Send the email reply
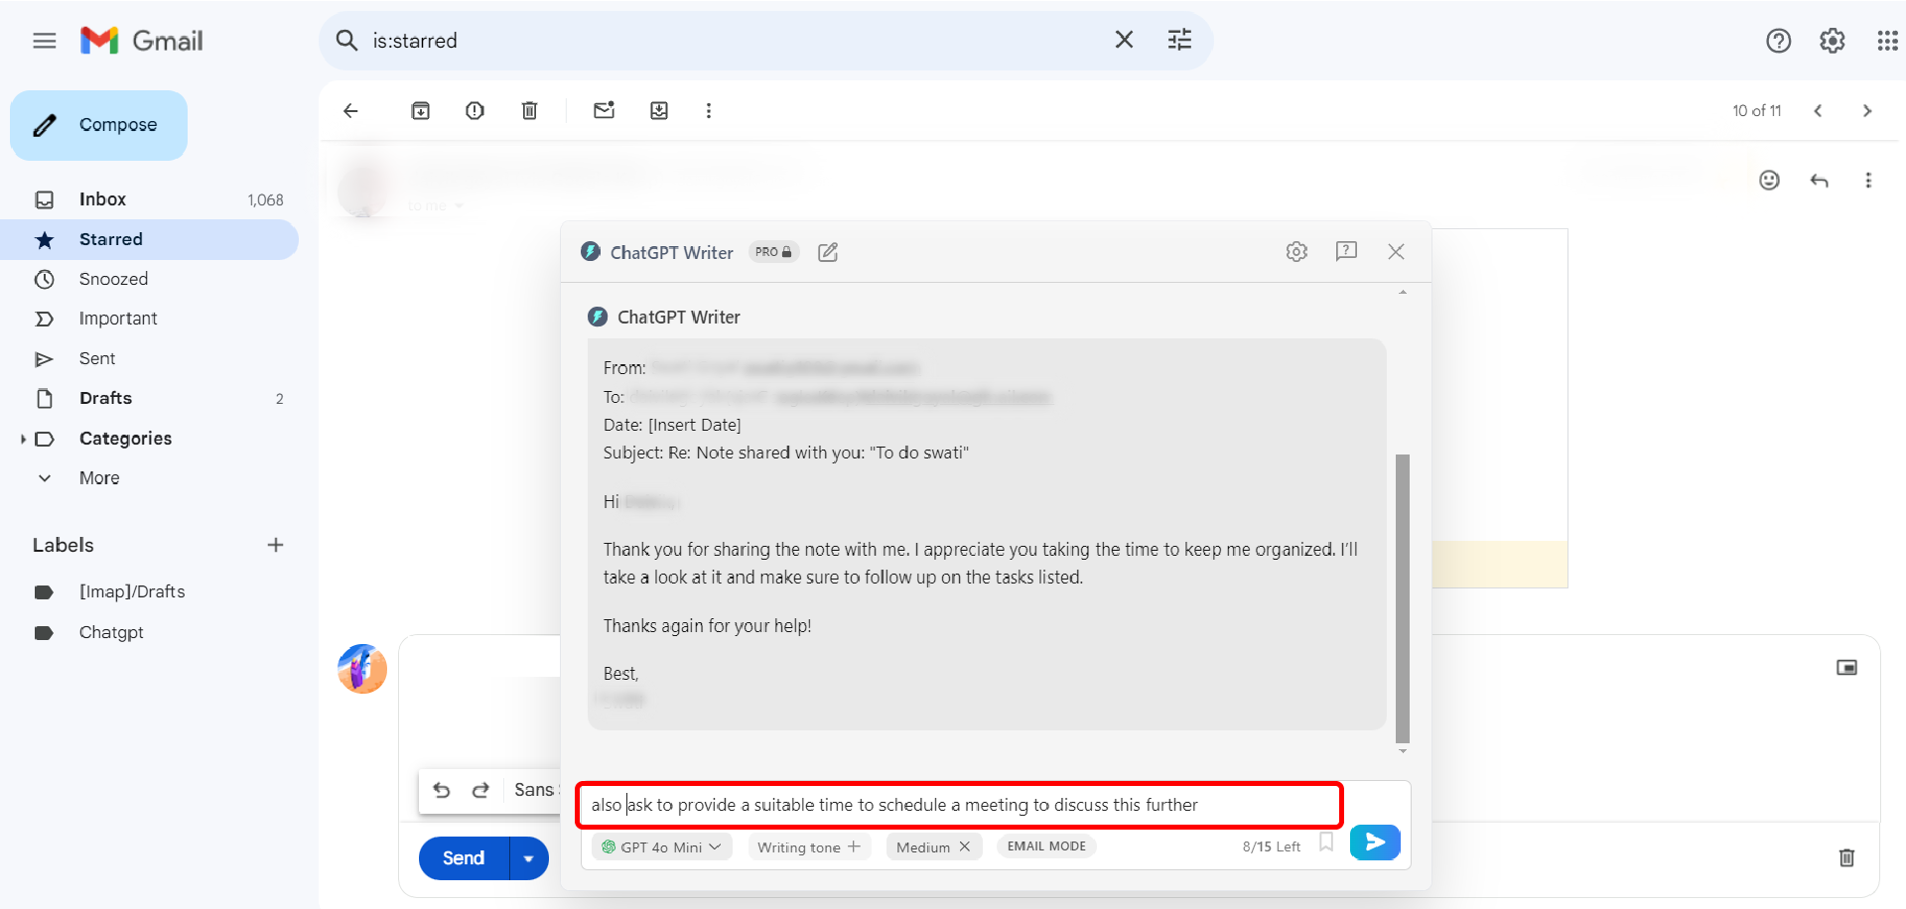This screenshot has width=1906, height=909. pos(464,858)
